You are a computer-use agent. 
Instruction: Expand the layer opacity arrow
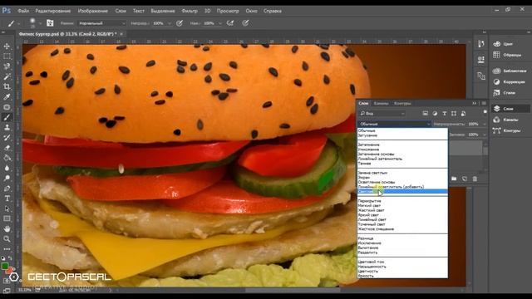pyautogui.click(x=484, y=124)
